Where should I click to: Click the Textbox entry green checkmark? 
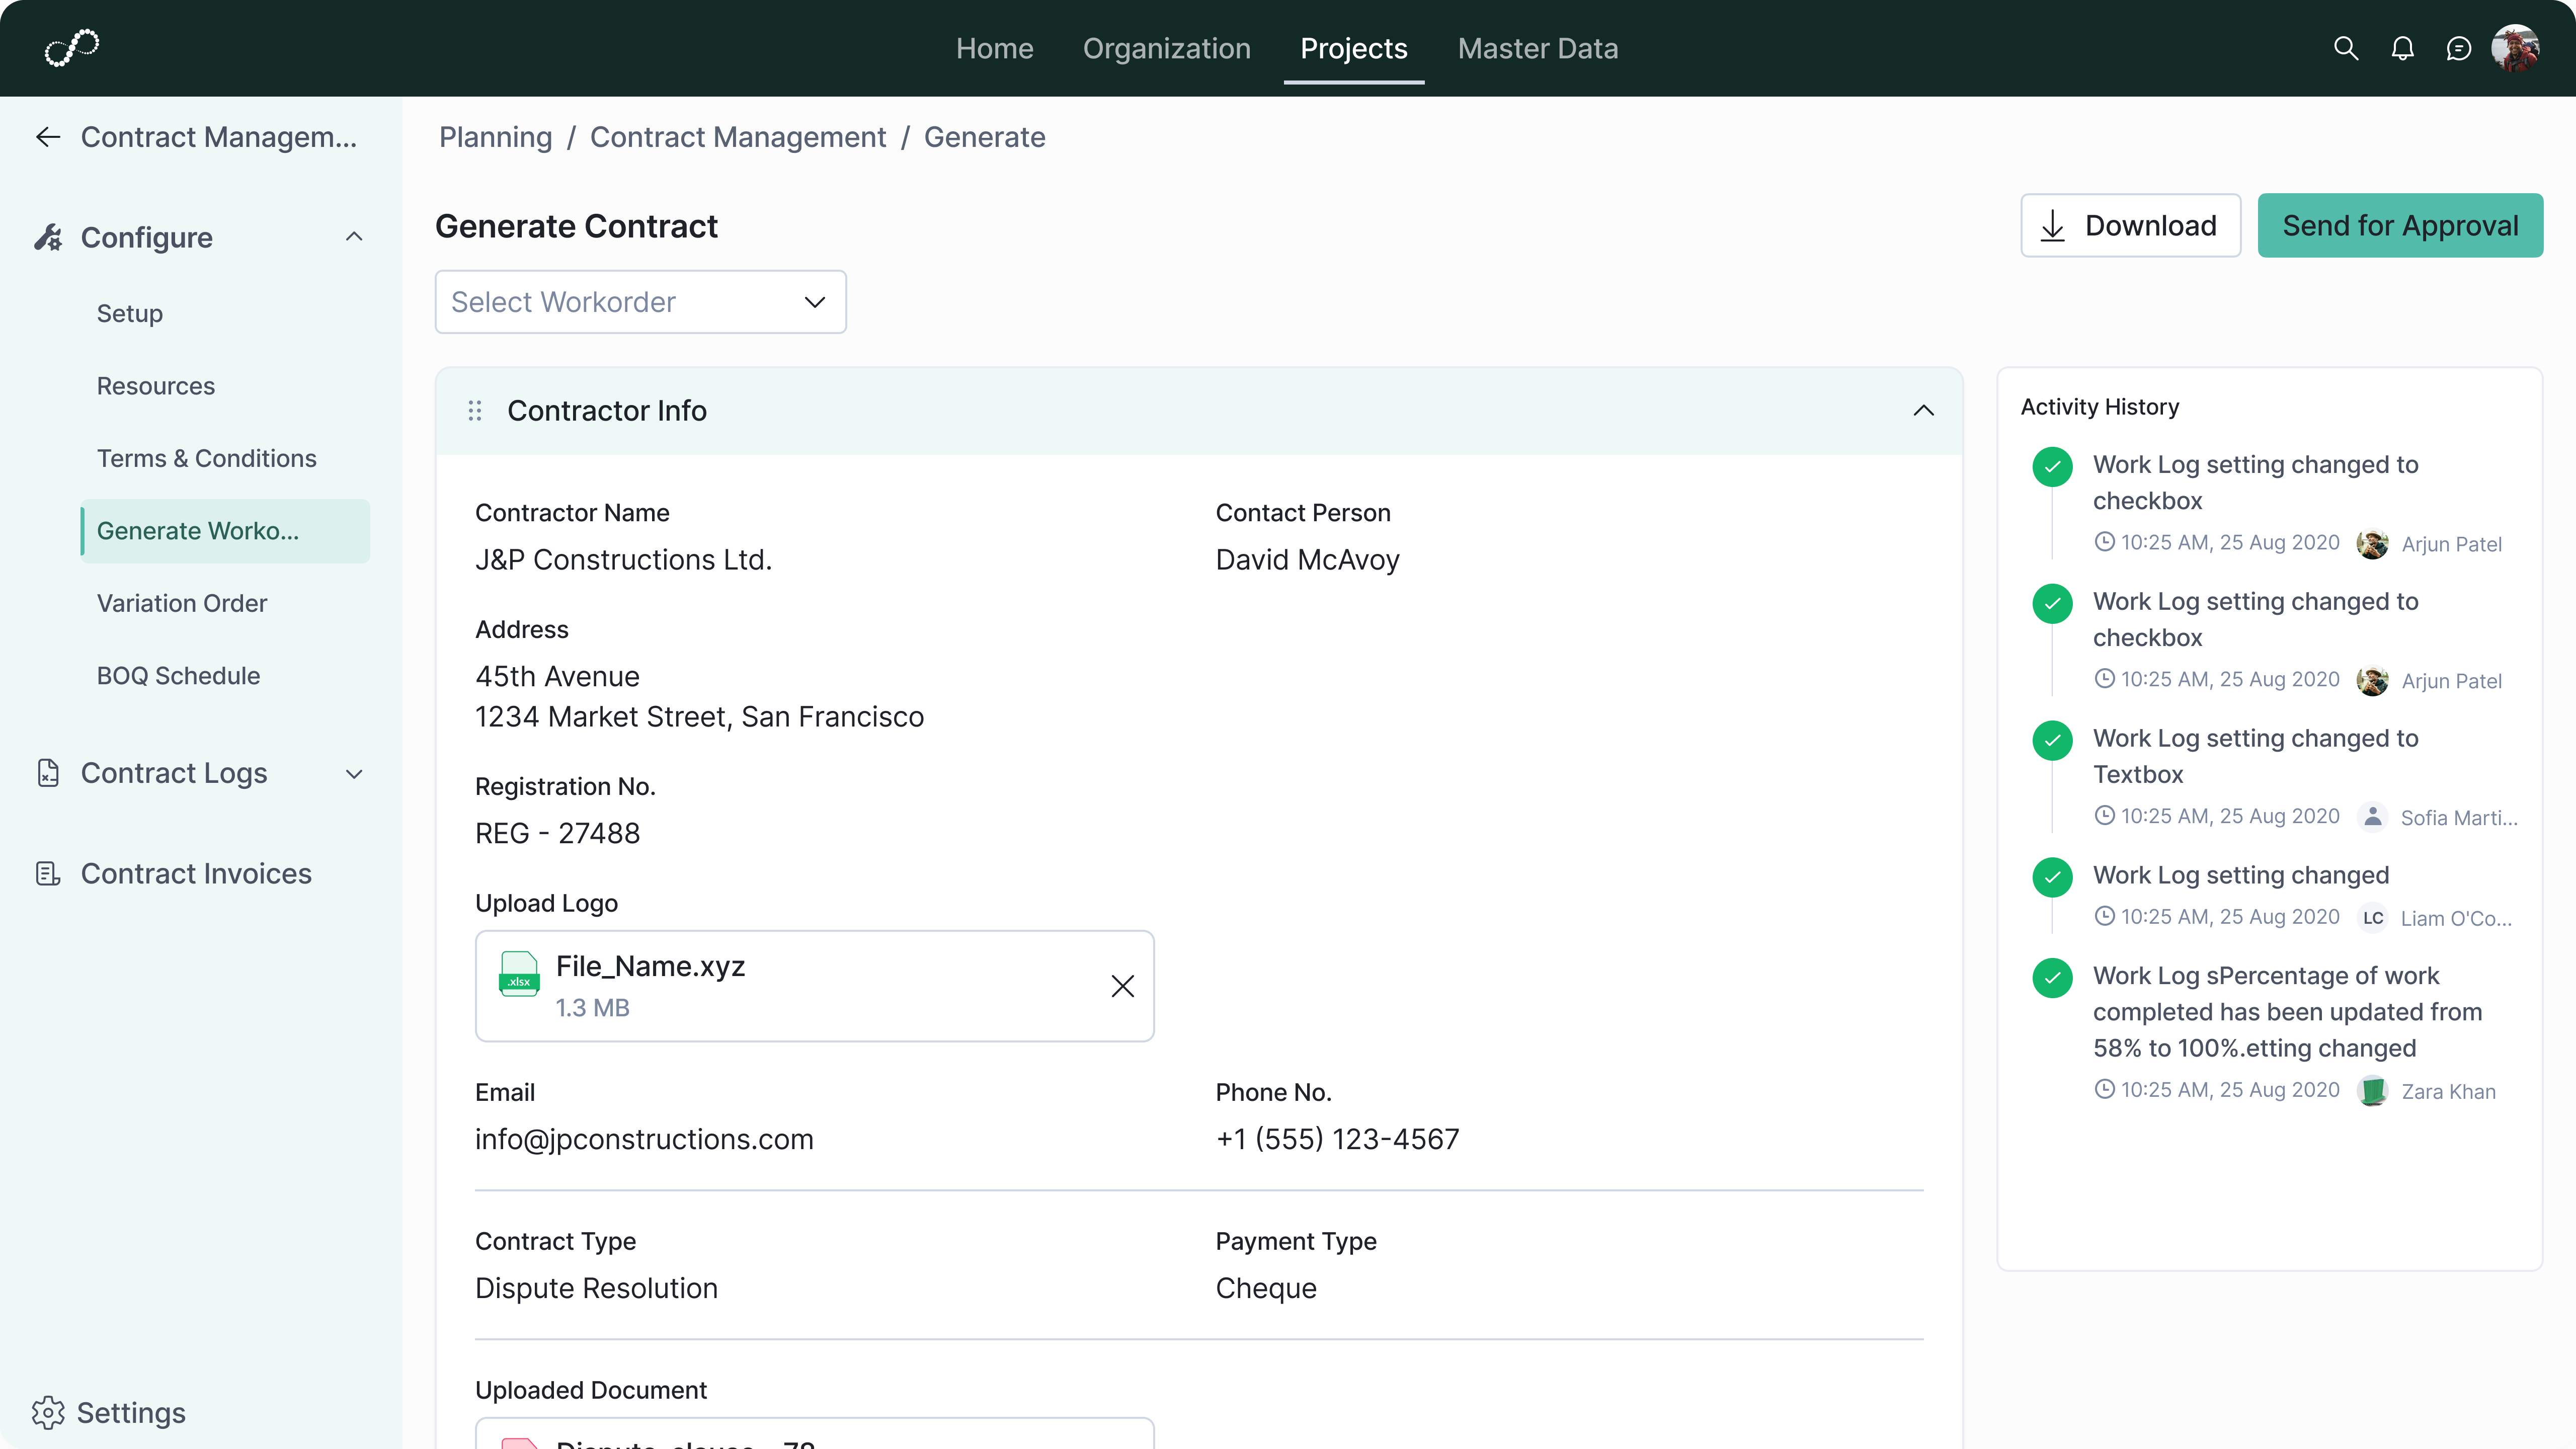[x=2053, y=740]
